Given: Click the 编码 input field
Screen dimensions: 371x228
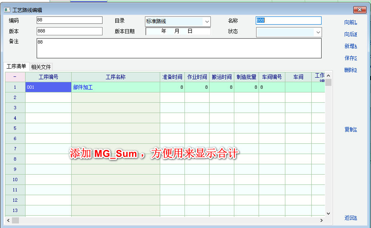Looking at the screenshot, I should (69, 20).
